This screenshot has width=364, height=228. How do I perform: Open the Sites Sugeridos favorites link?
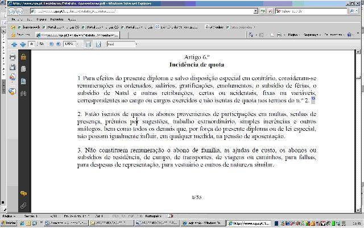(x=239, y=27)
